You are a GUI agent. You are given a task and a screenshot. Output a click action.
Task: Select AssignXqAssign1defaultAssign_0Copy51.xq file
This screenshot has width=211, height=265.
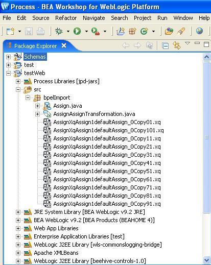(107, 171)
